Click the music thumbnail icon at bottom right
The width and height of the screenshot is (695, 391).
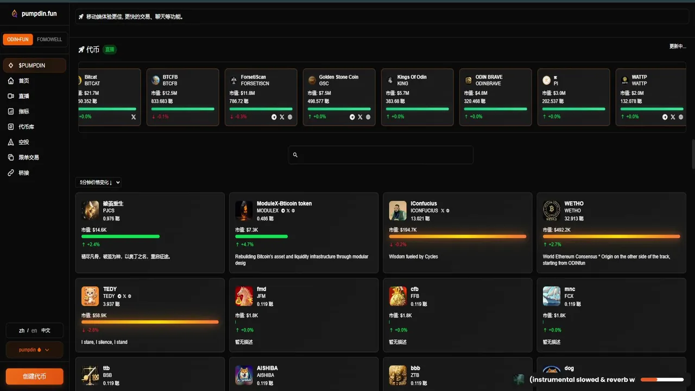520,380
